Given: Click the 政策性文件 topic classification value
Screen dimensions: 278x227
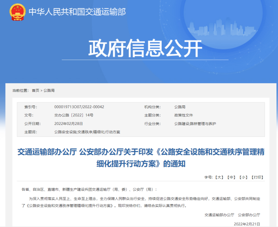Looking at the screenshot, I should tap(183, 115).
